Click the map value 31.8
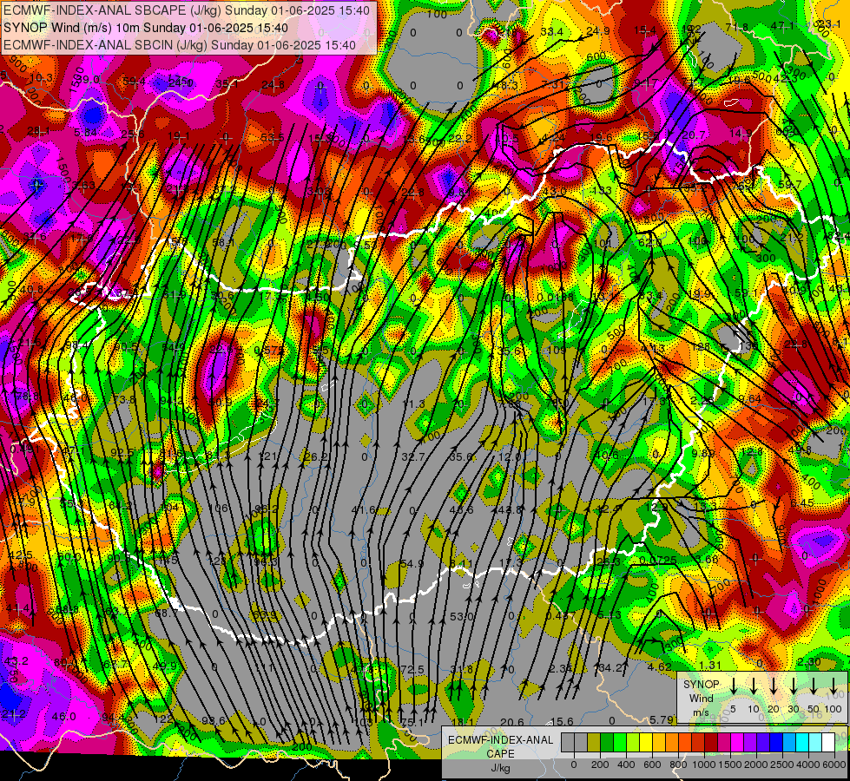This screenshot has width=850, height=781. pos(462,670)
